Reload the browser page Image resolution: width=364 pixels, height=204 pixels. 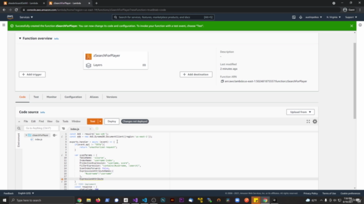(x=16, y=10)
